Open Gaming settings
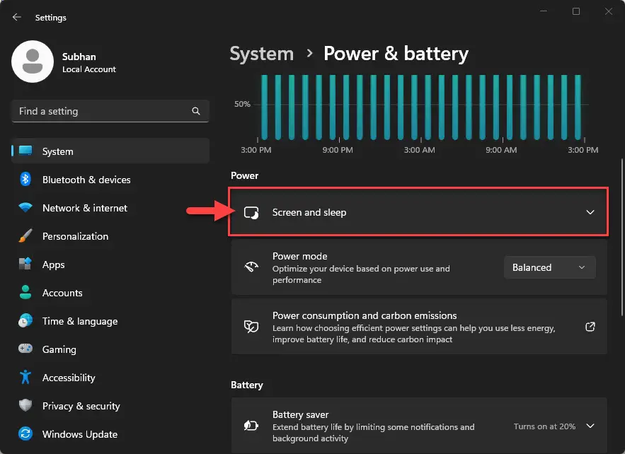 pos(110,349)
